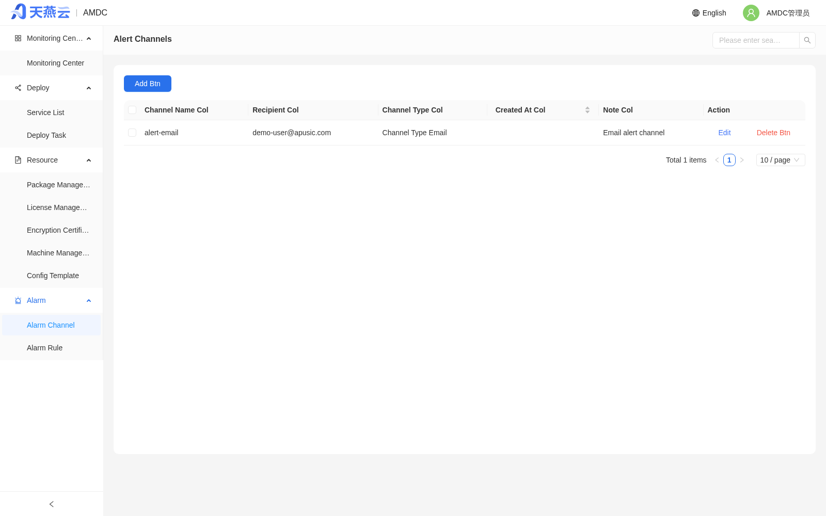Open Config Template menu item
This screenshot has height=516, width=826.
point(52,276)
